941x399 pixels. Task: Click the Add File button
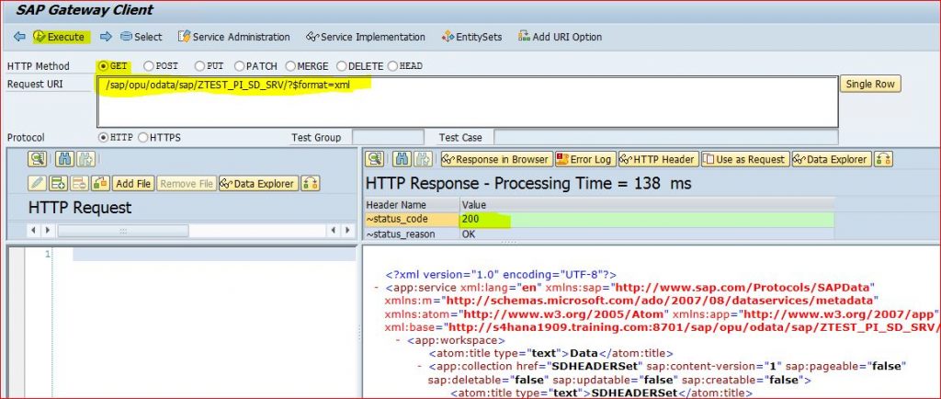click(133, 184)
